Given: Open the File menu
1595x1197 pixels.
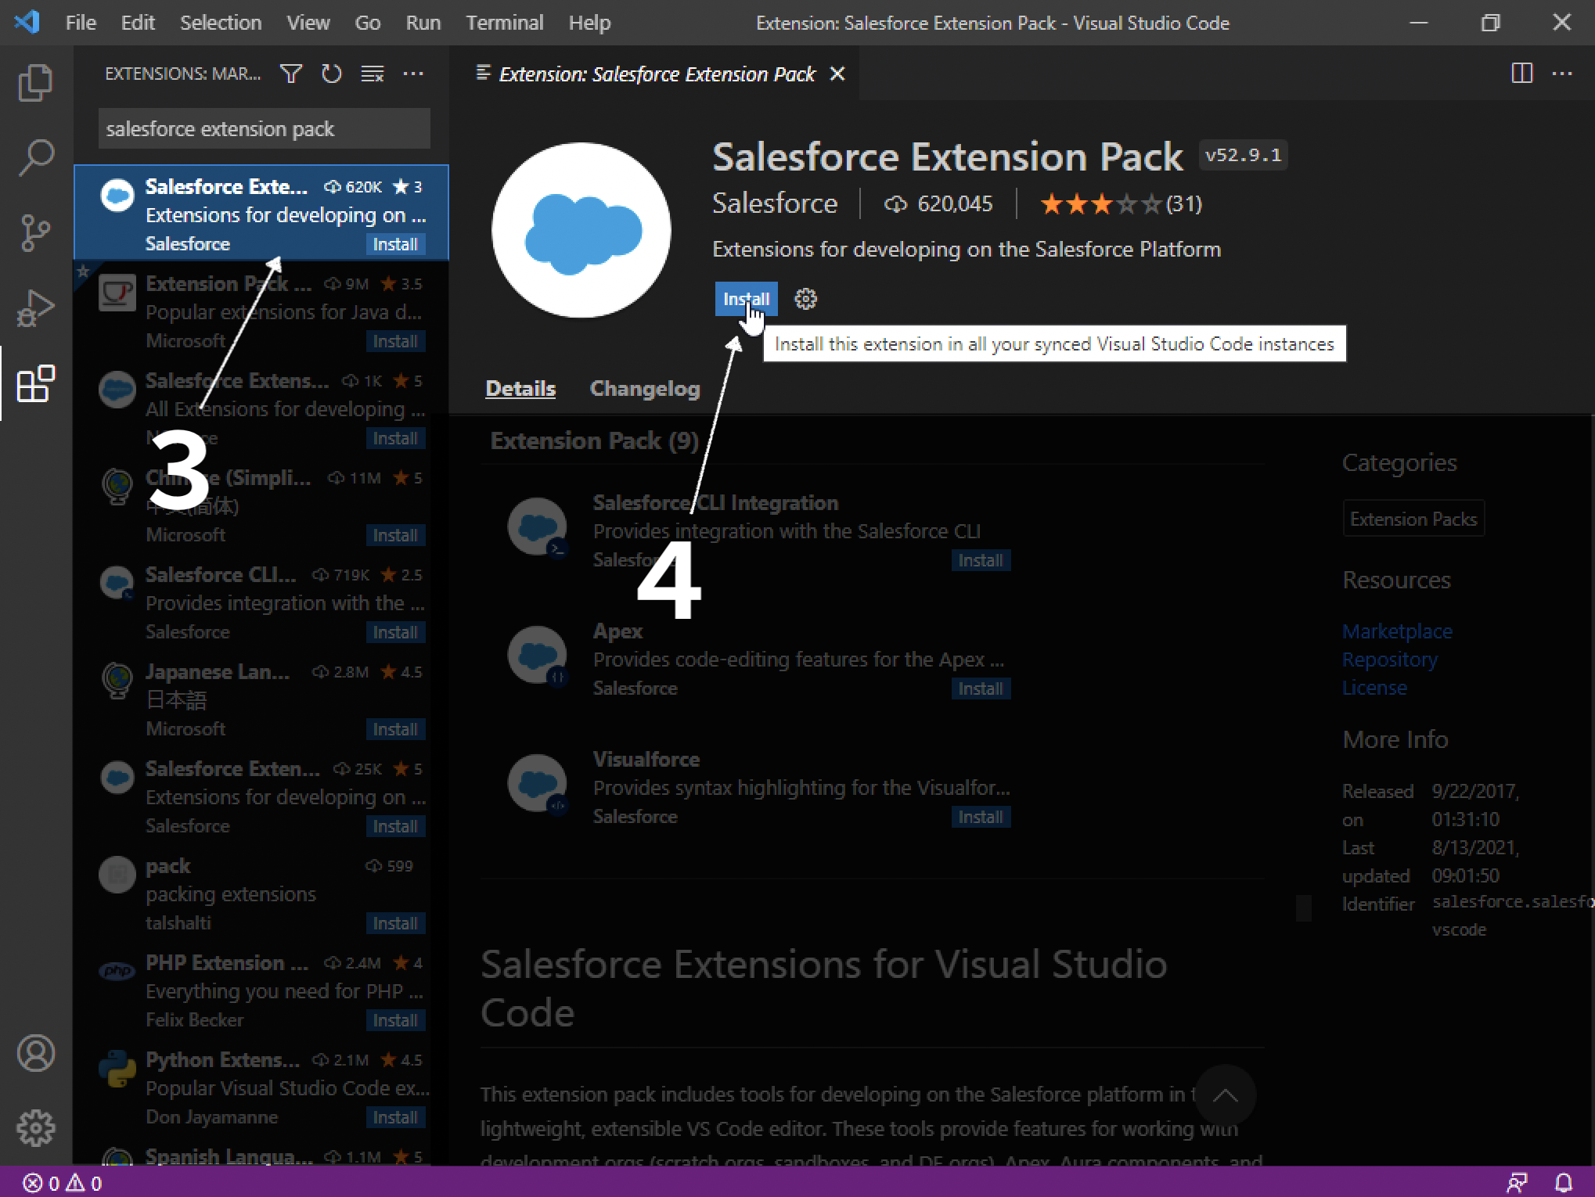Looking at the screenshot, I should (81, 23).
